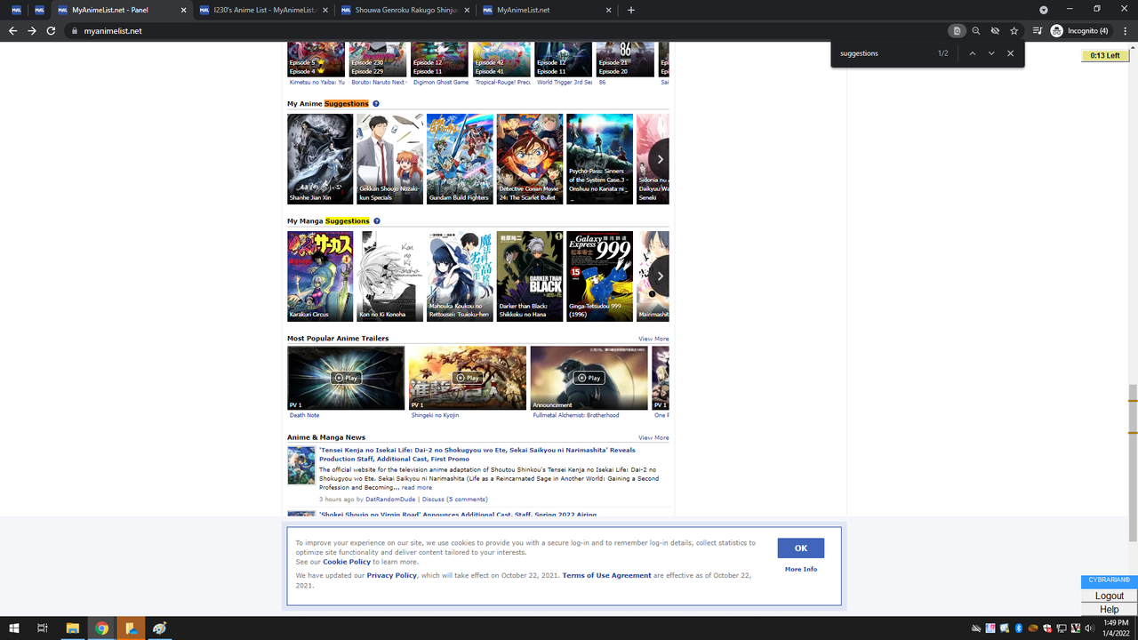Open Karakuri Circus manga thumbnail

(320, 276)
